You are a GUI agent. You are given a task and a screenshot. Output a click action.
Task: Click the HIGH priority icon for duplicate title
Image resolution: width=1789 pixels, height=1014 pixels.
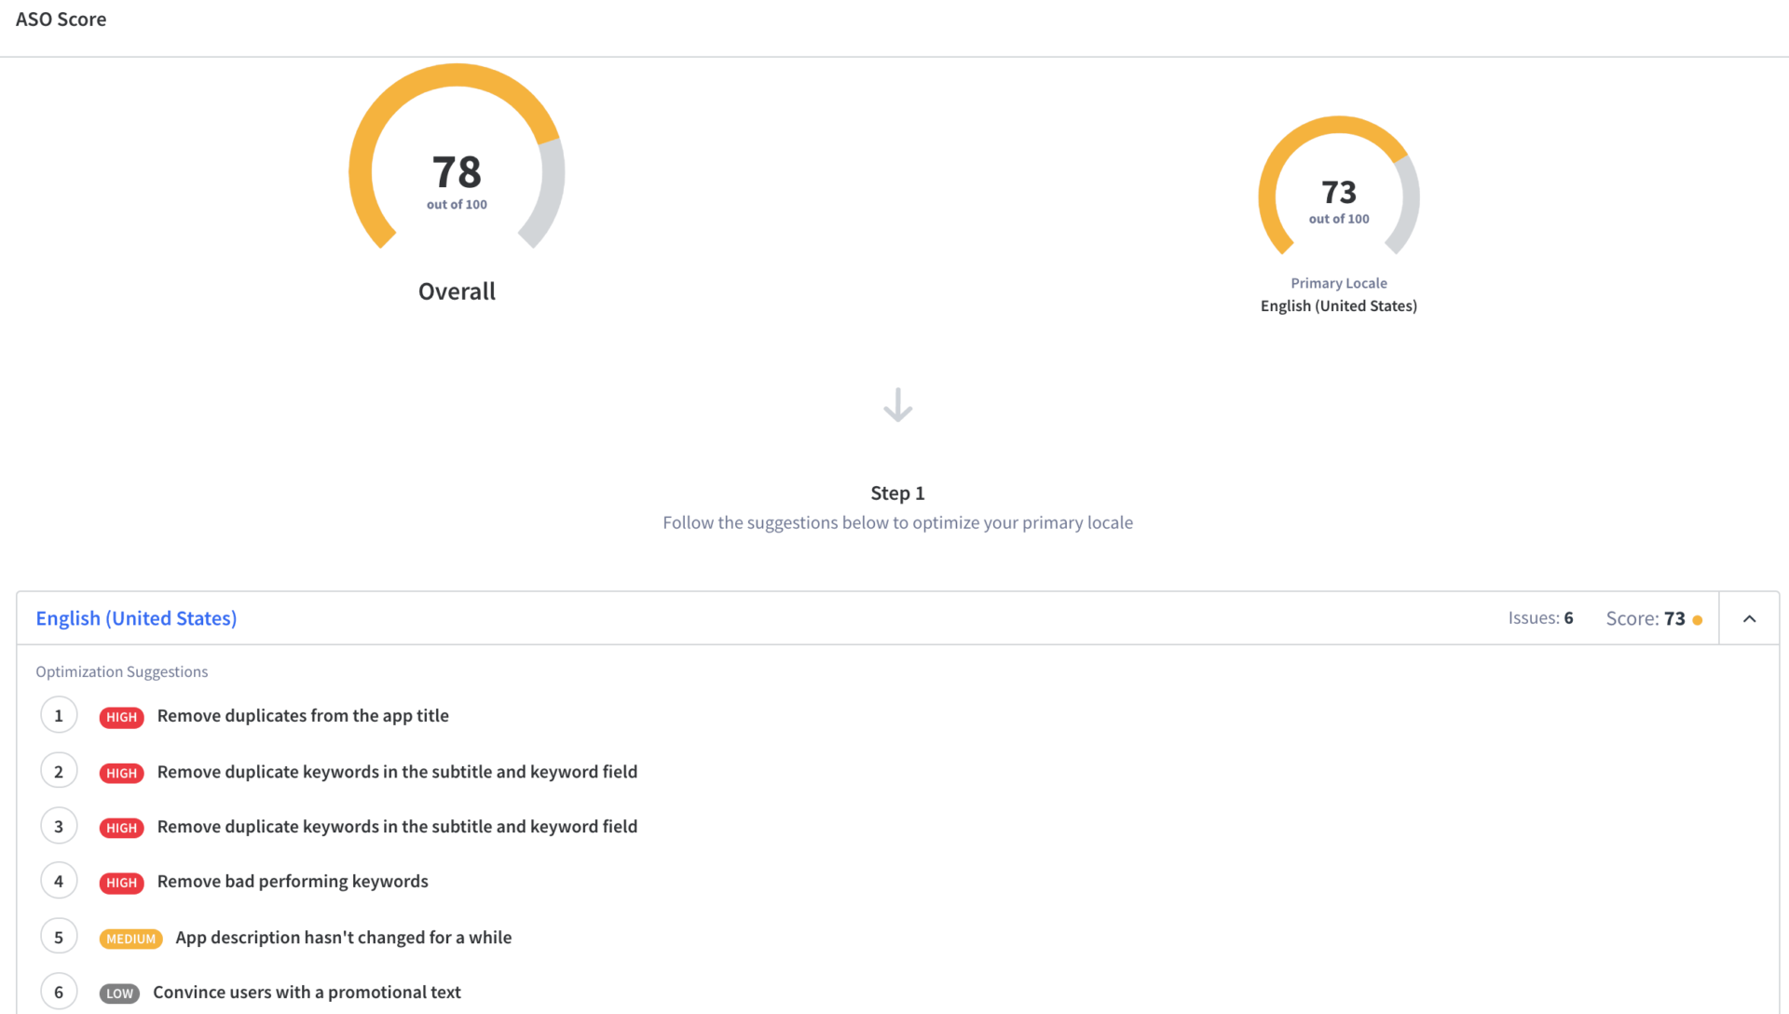(x=119, y=714)
